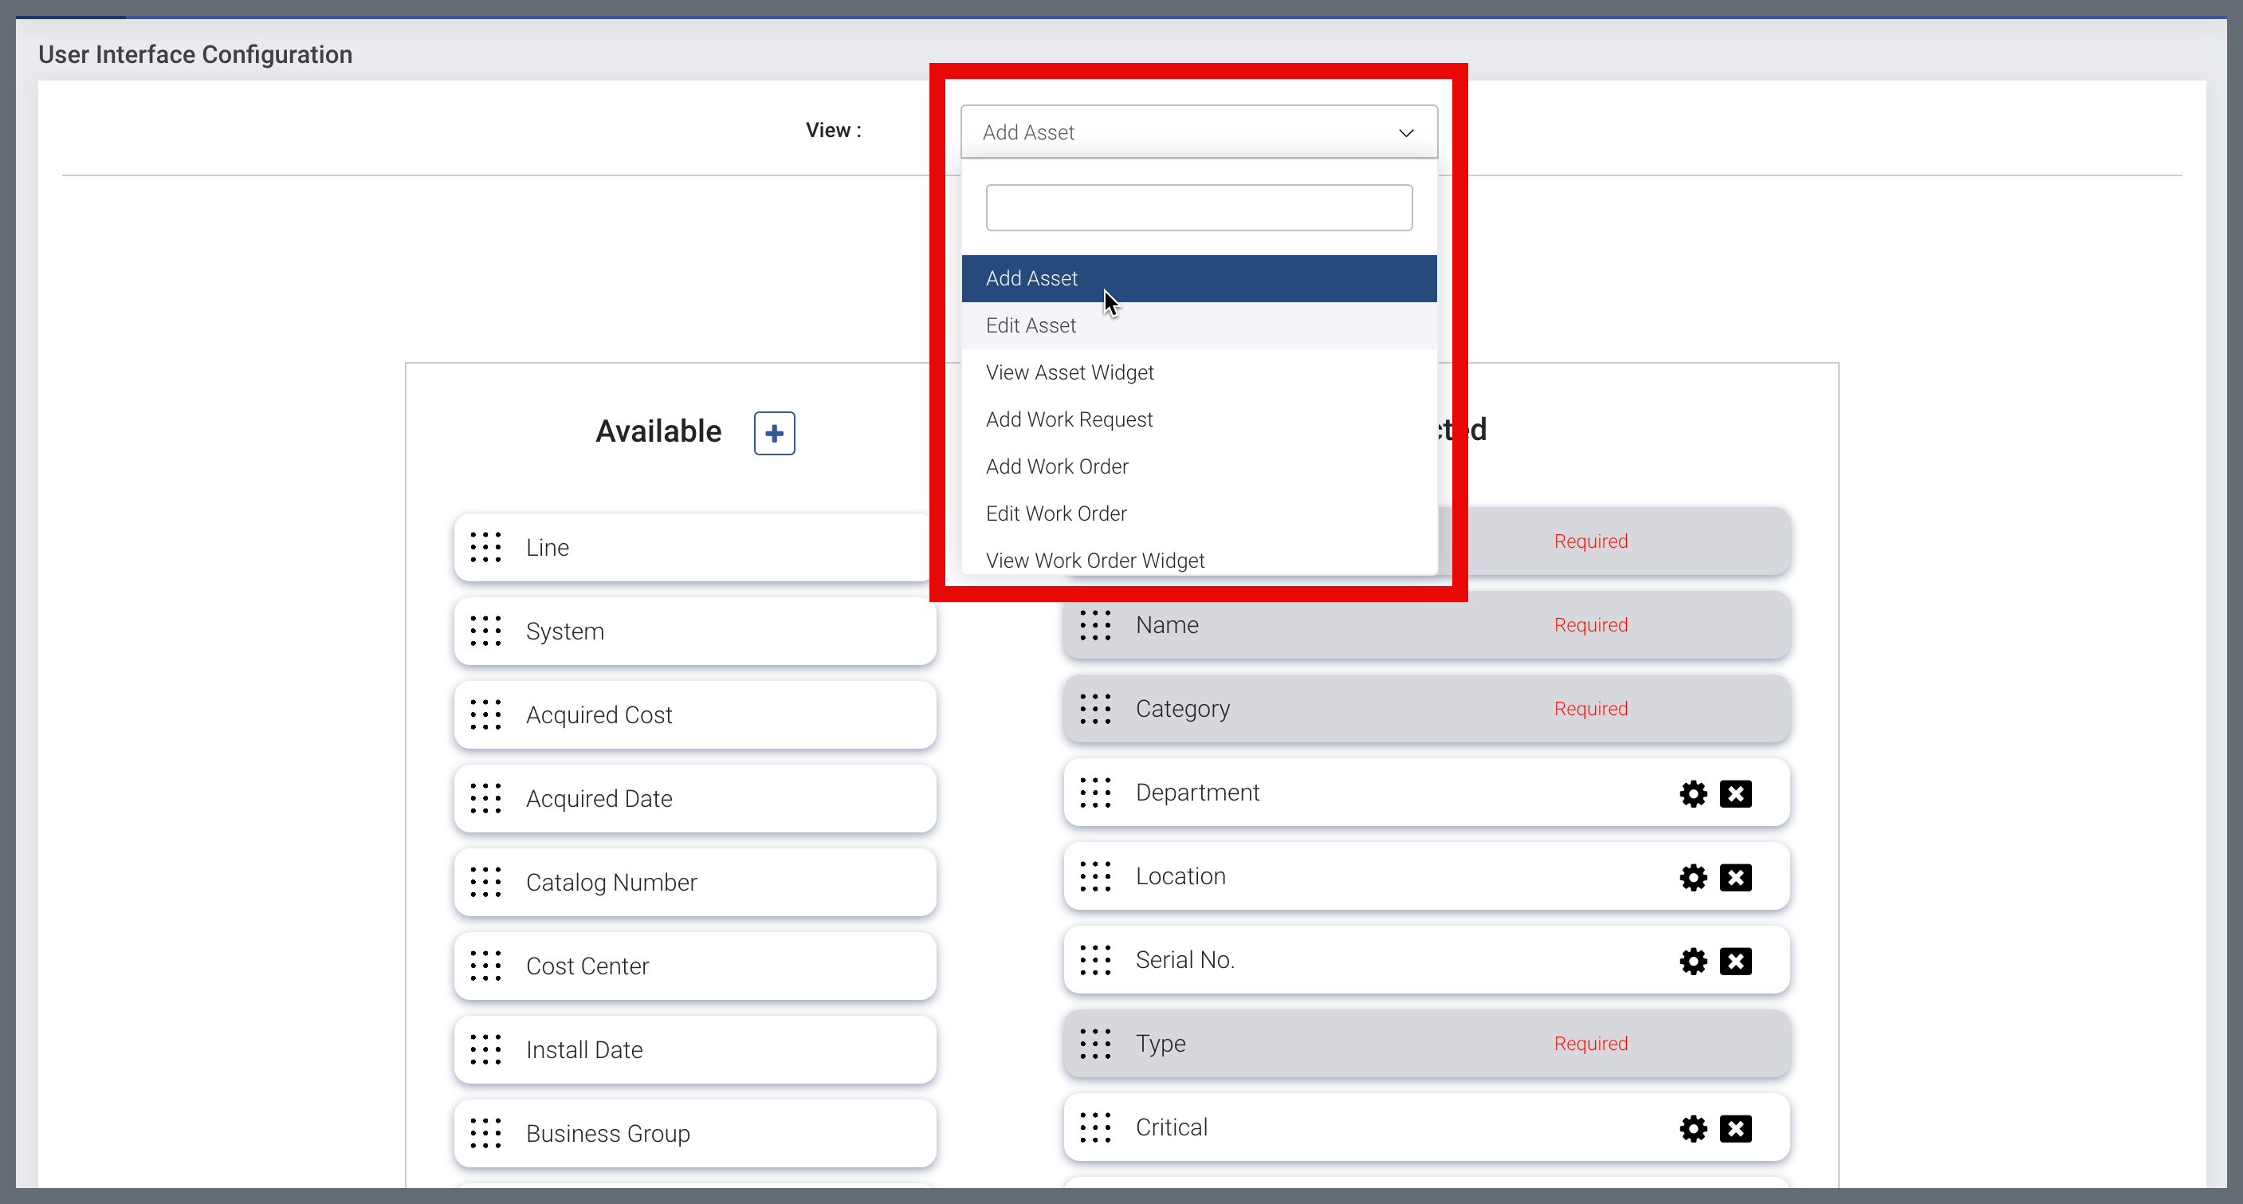Open settings gear for Department field
This screenshot has height=1204, width=2243.
[1693, 793]
